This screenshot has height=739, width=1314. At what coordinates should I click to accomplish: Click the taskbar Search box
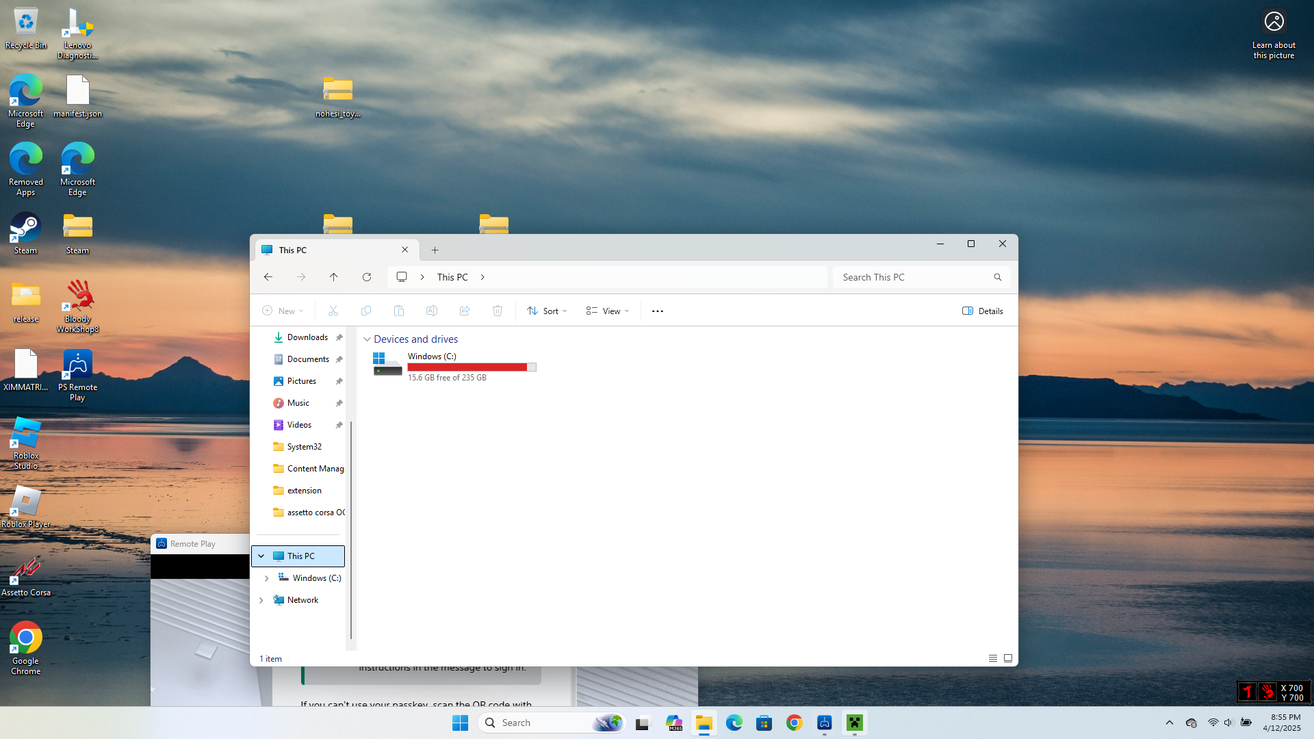(552, 723)
